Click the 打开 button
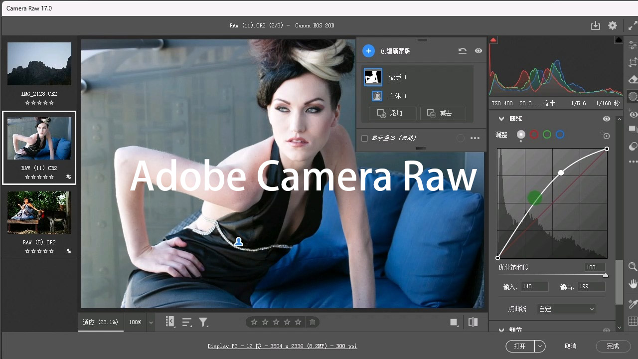The image size is (638, 359). click(x=520, y=346)
